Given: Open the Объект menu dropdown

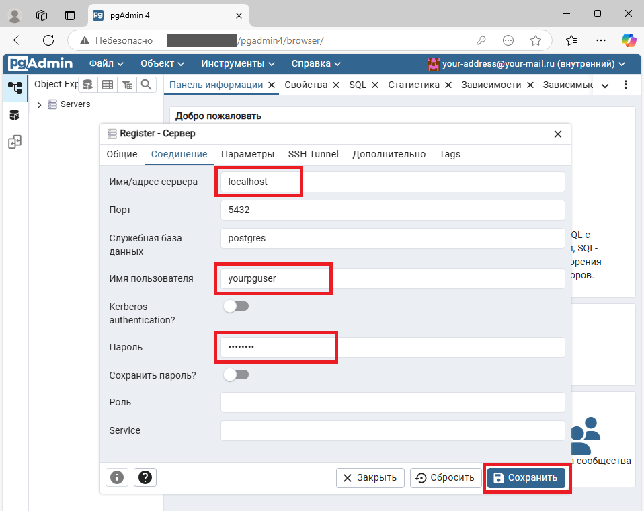Looking at the screenshot, I should [x=162, y=64].
